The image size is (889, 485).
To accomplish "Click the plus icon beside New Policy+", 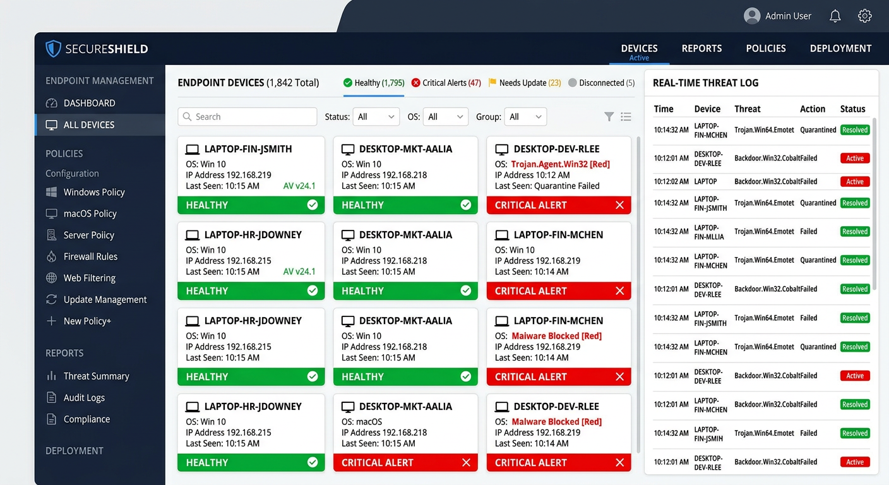I will point(52,321).
